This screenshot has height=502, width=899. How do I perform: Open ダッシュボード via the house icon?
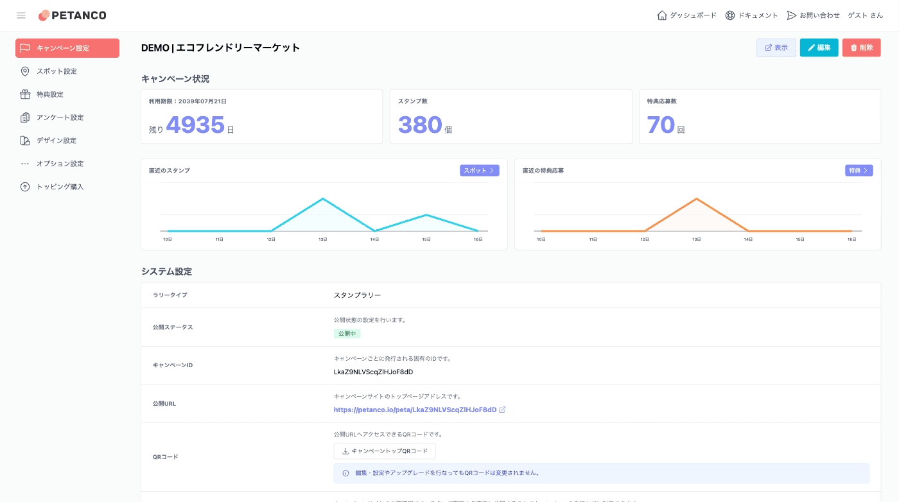click(662, 15)
